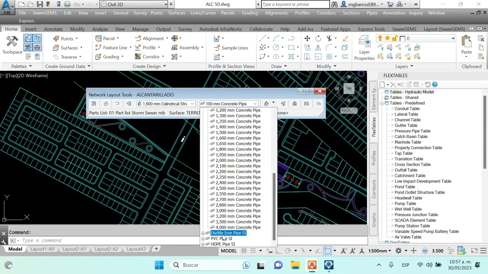
Task: Select the Mirror tool in Modify panel
Action: point(318,47)
